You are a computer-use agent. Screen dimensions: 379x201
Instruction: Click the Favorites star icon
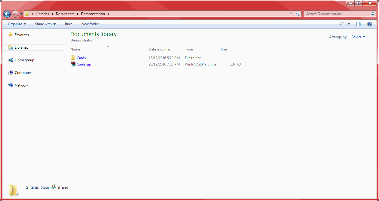coord(11,35)
